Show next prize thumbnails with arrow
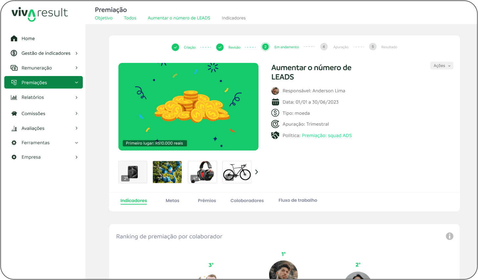Viewport: 478px width, 280px height. point(257,172)
